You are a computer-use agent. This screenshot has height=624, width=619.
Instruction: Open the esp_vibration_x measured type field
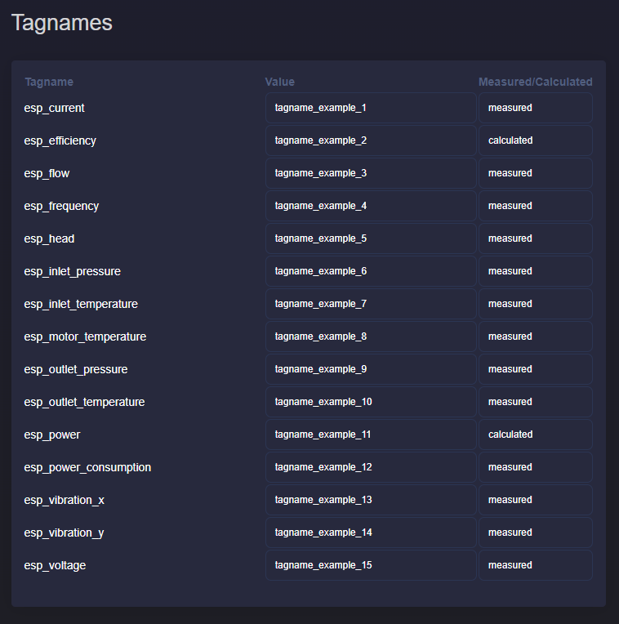535,500
